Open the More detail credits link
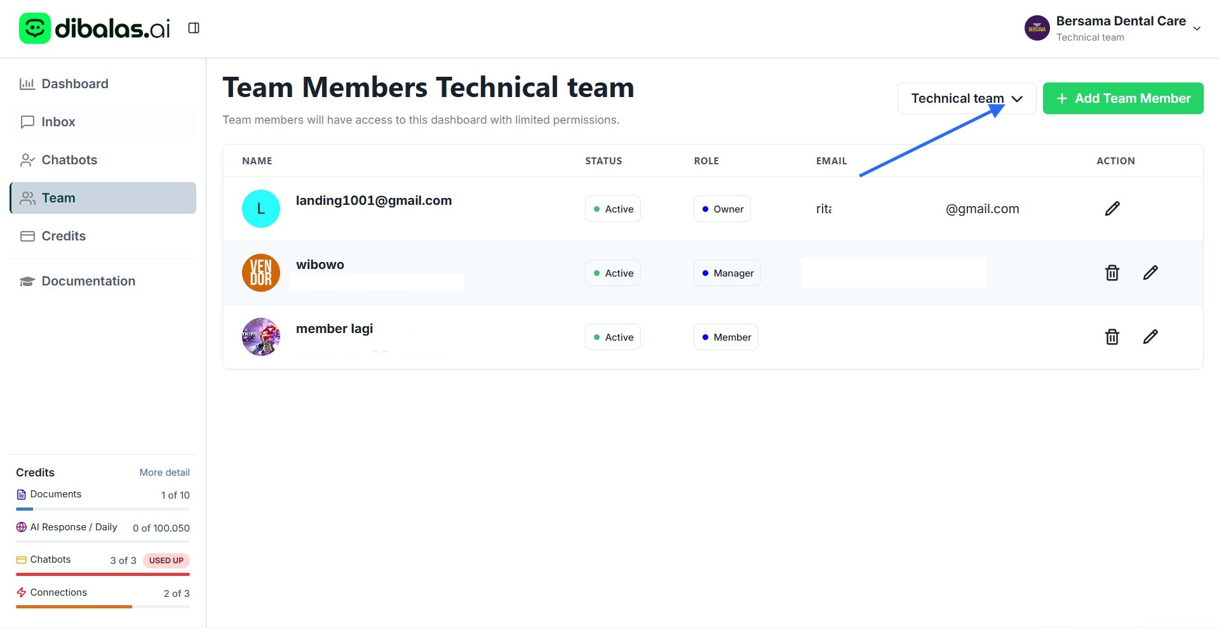This screenshot has width=1219, height=628. click(x=165, y=473)
